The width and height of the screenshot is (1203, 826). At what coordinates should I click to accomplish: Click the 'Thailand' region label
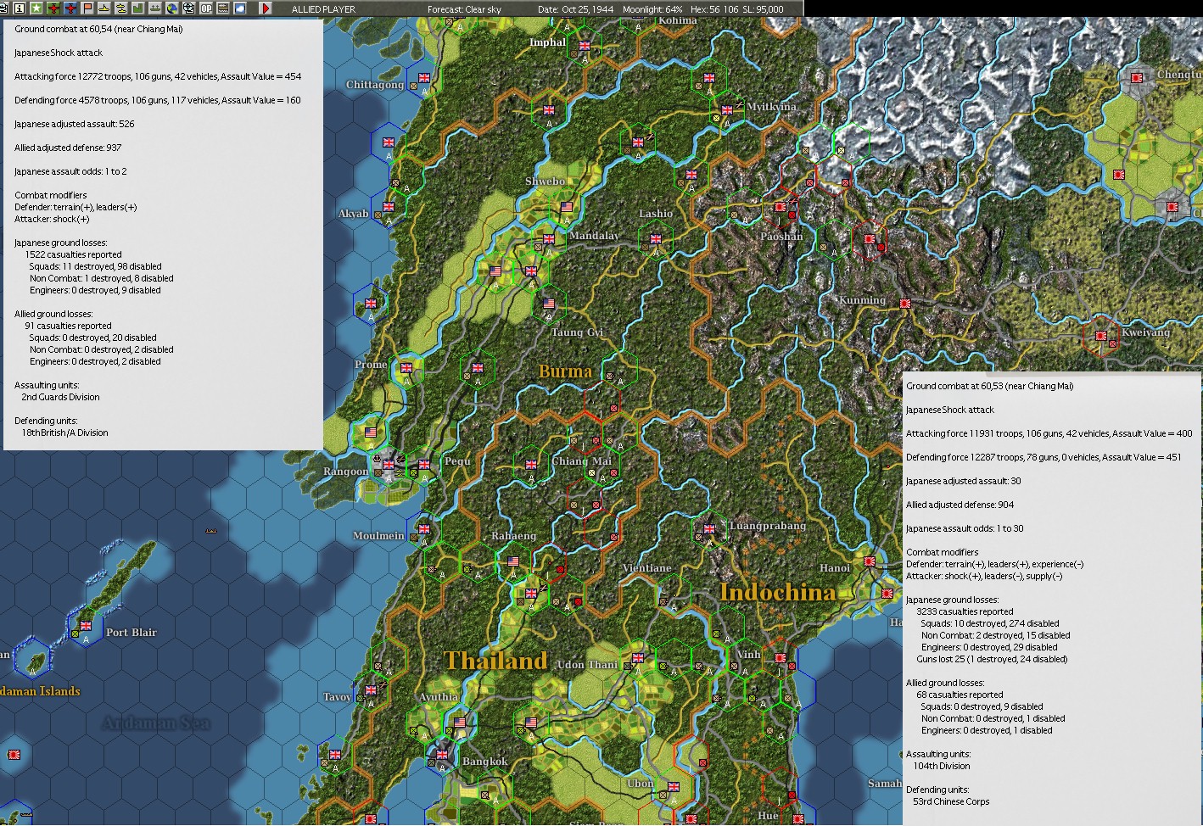(495, 661)
